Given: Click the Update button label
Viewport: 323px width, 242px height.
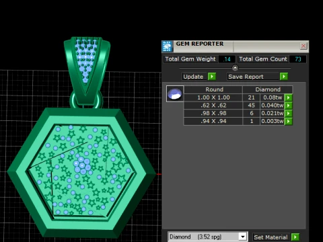Looking at the screenshot, I should 194,77.
